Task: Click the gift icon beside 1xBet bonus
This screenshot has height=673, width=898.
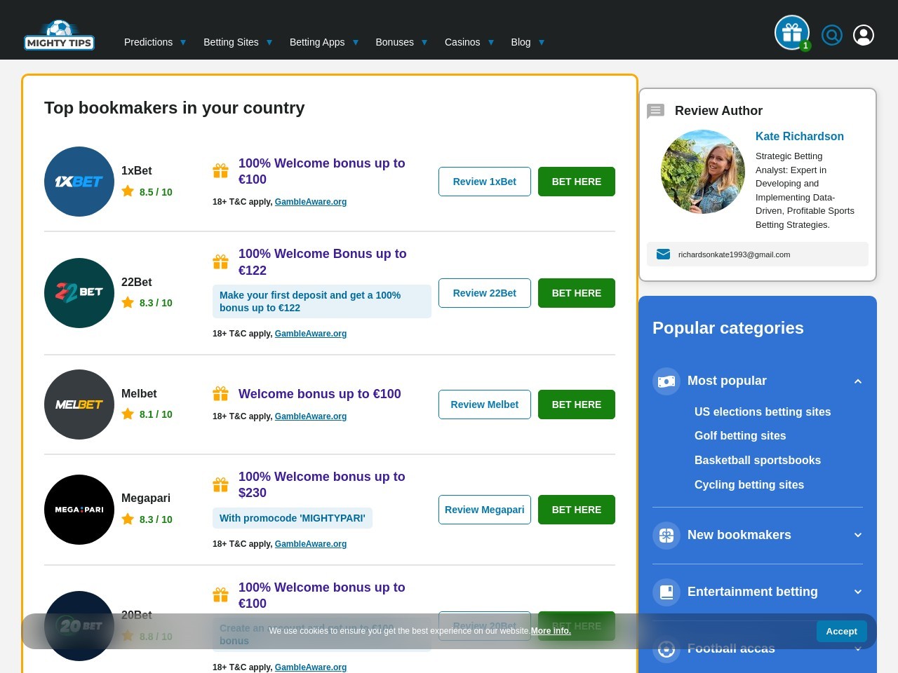Action: pos(220,171)
